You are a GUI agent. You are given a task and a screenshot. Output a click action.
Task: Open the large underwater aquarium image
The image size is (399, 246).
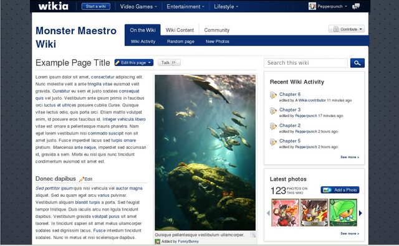pyautogui.click(x=205, y=153)
